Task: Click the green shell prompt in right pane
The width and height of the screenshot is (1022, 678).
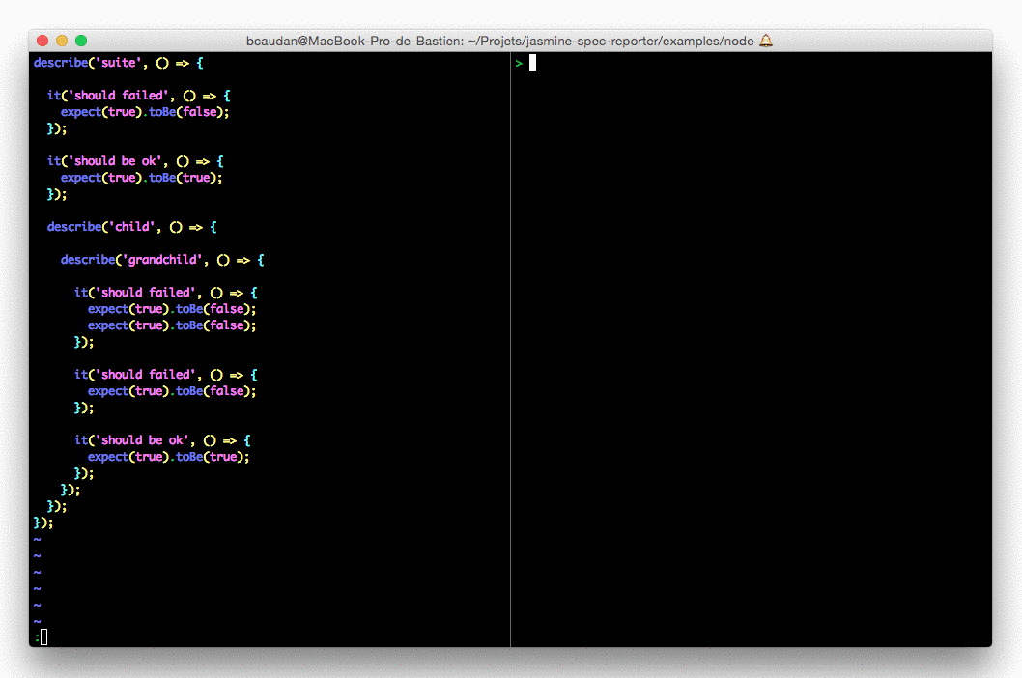Action: tap(519, 63)
